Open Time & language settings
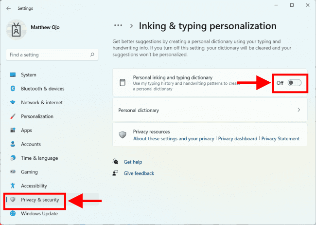The height and width of the screenshot is (225, 316). (x=39, y=158)
